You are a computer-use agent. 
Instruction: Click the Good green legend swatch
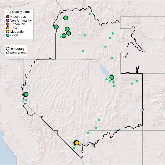[8, 35]
